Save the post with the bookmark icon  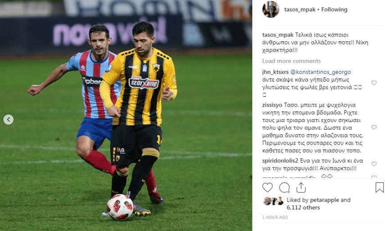click(379, 187)
